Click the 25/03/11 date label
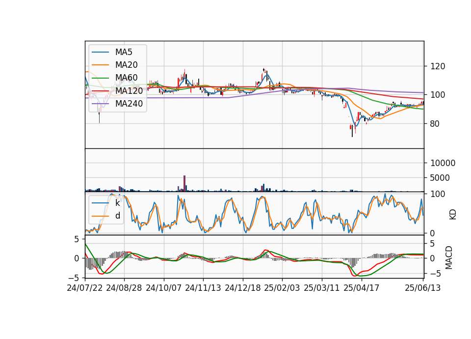The image size is (471, 339). point(322,288)
